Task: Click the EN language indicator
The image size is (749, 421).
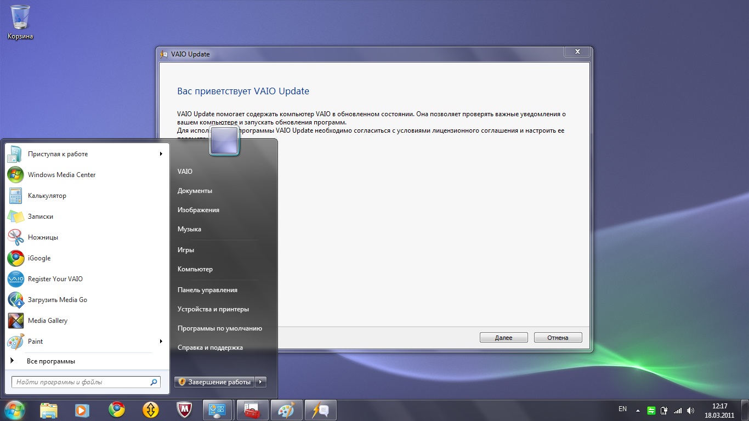Action: pos(622,409)
